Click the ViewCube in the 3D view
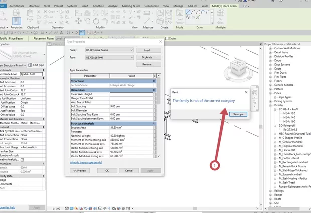 click(239, 68)
